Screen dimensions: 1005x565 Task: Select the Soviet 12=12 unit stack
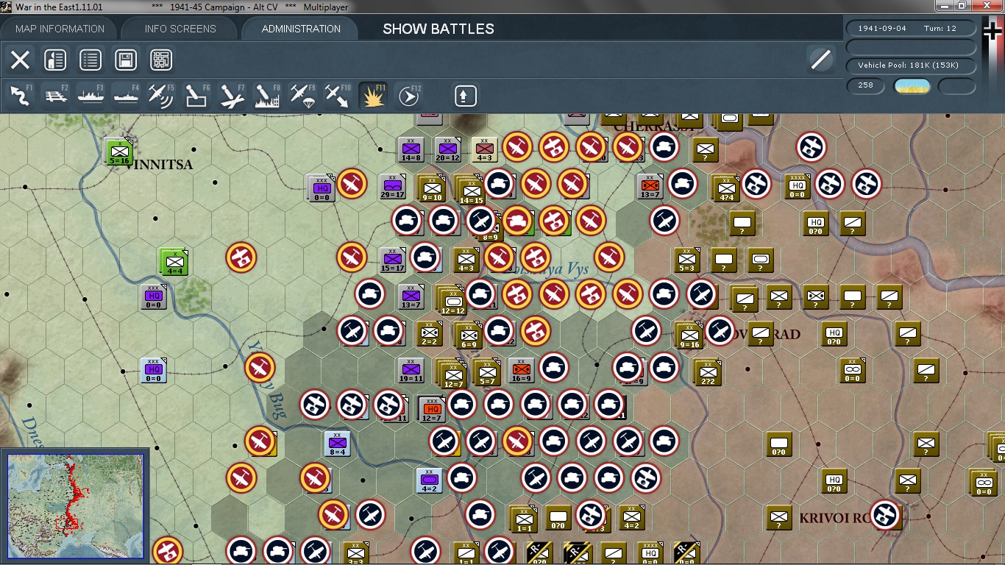pos(452,301)
